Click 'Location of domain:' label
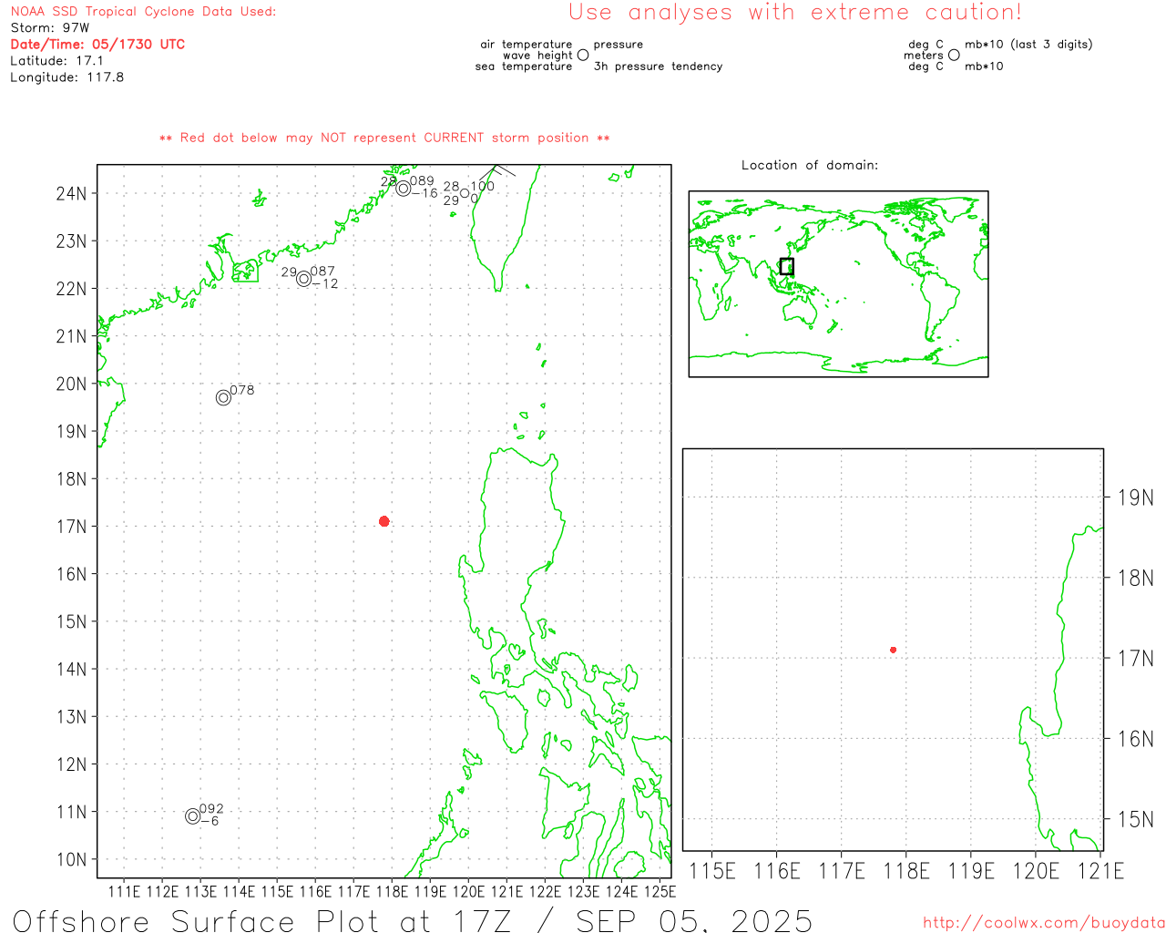 tap(810, 165)
